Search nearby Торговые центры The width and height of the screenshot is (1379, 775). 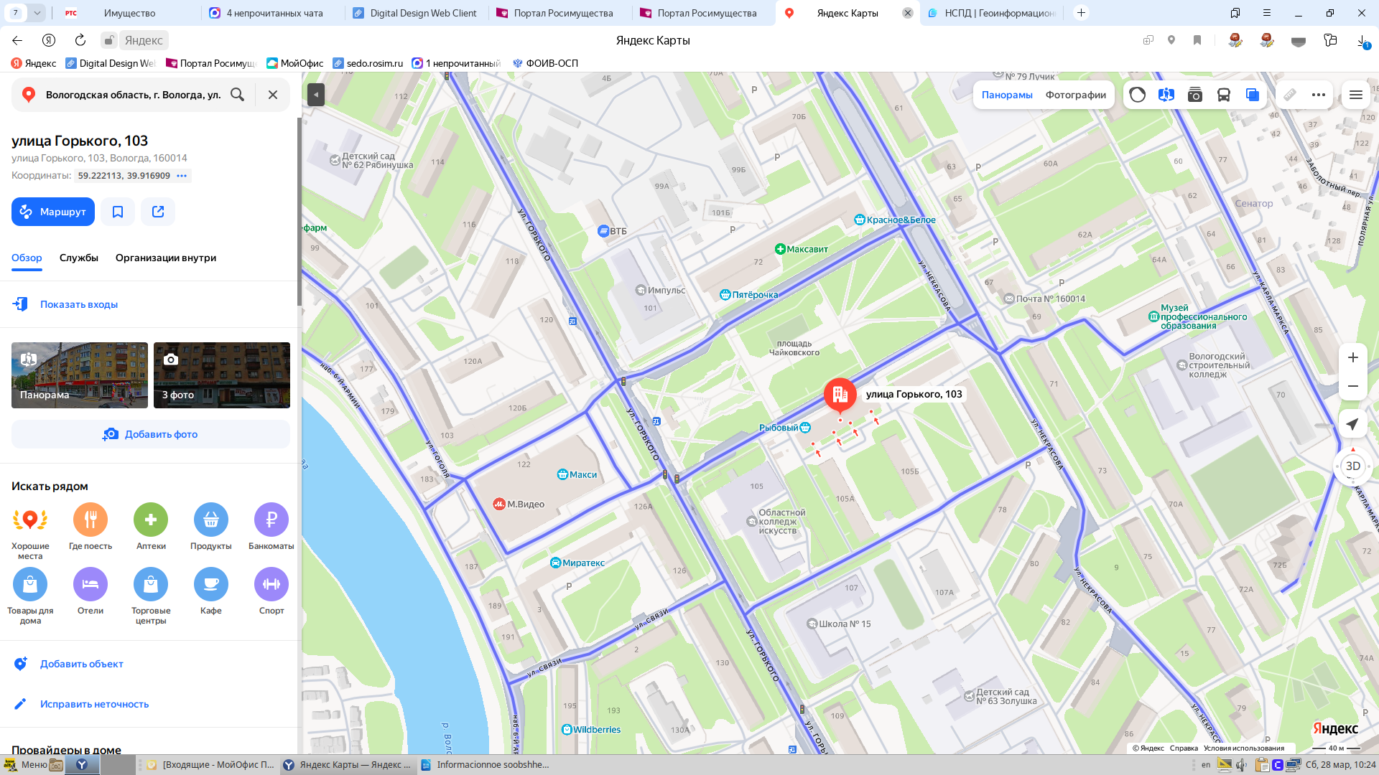pos(151,596)
